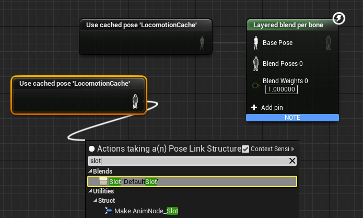Click the Blend Poses 0 input pin

pyautogui.click(x=256, y=64)
